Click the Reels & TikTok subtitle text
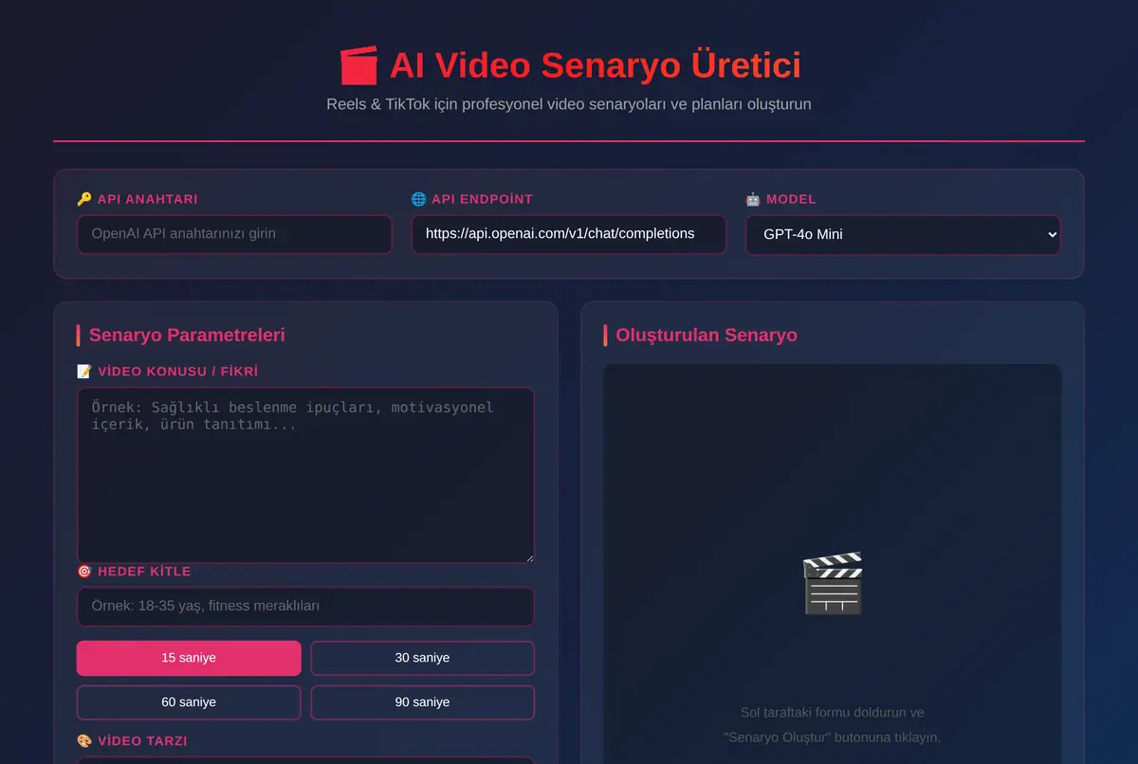Viewport: 1138px width, 764px height. tap(569, 104)
